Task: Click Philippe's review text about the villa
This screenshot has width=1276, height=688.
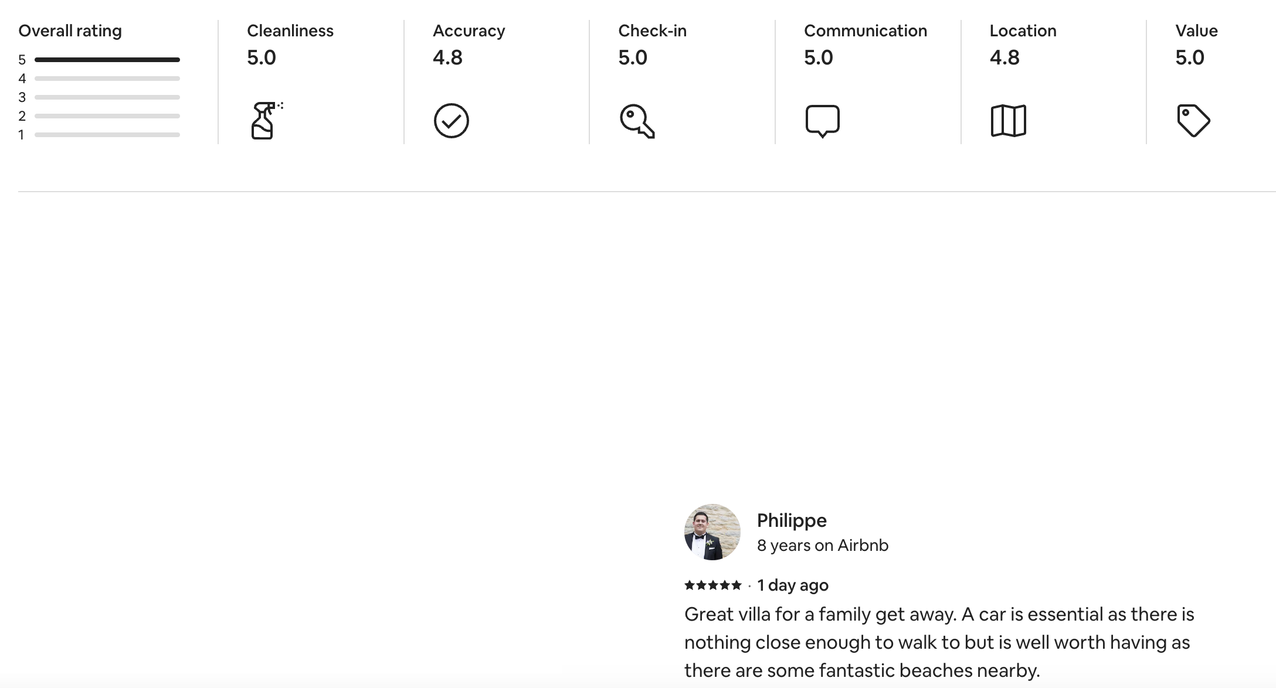Action: (x=938, y=642)
